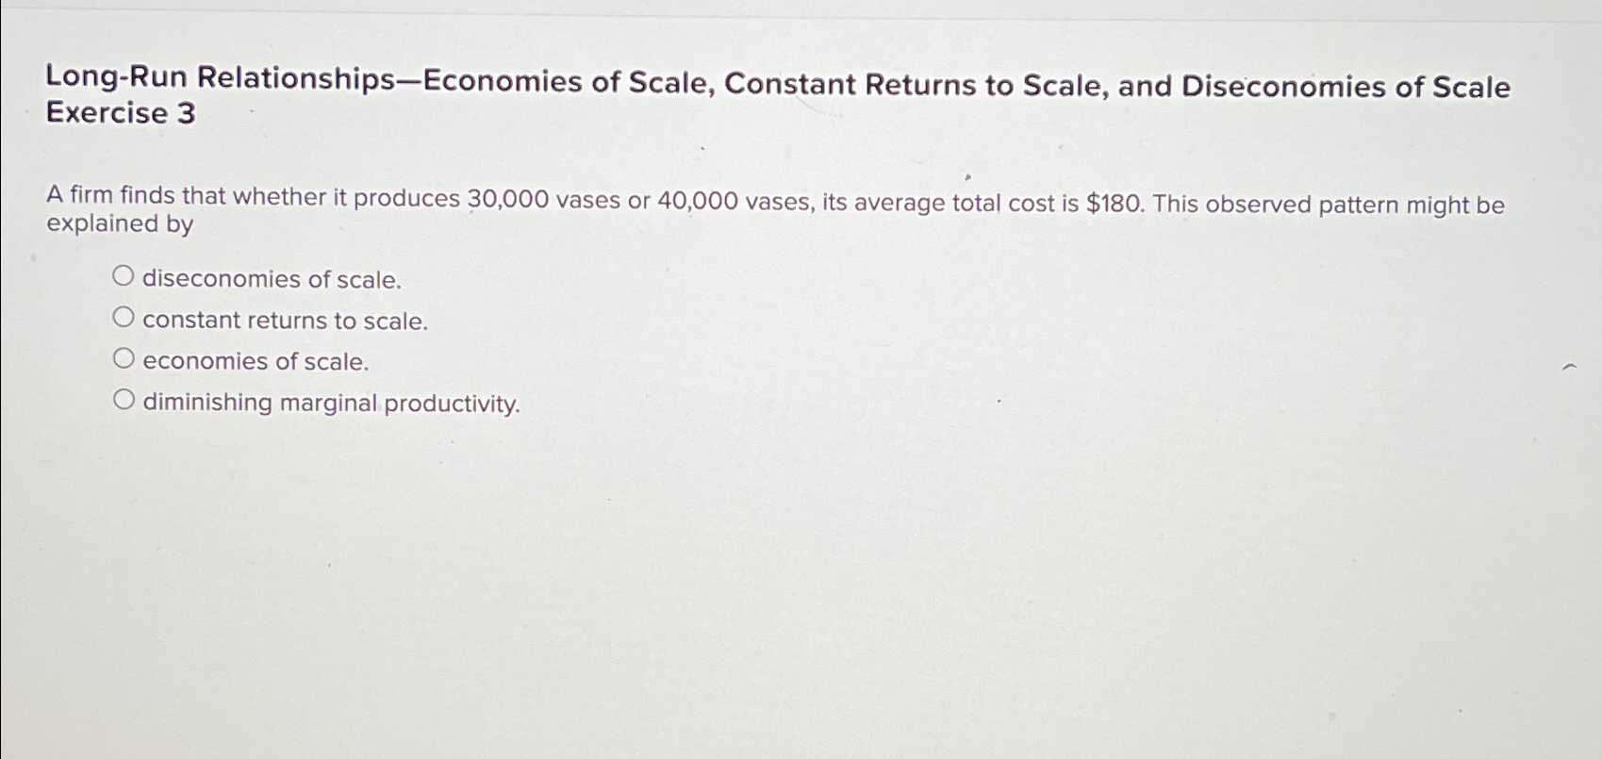This screenshot has height=759, width=1602.
Task: Click the diminishing marginal productivity label
Action: [330, 403]
